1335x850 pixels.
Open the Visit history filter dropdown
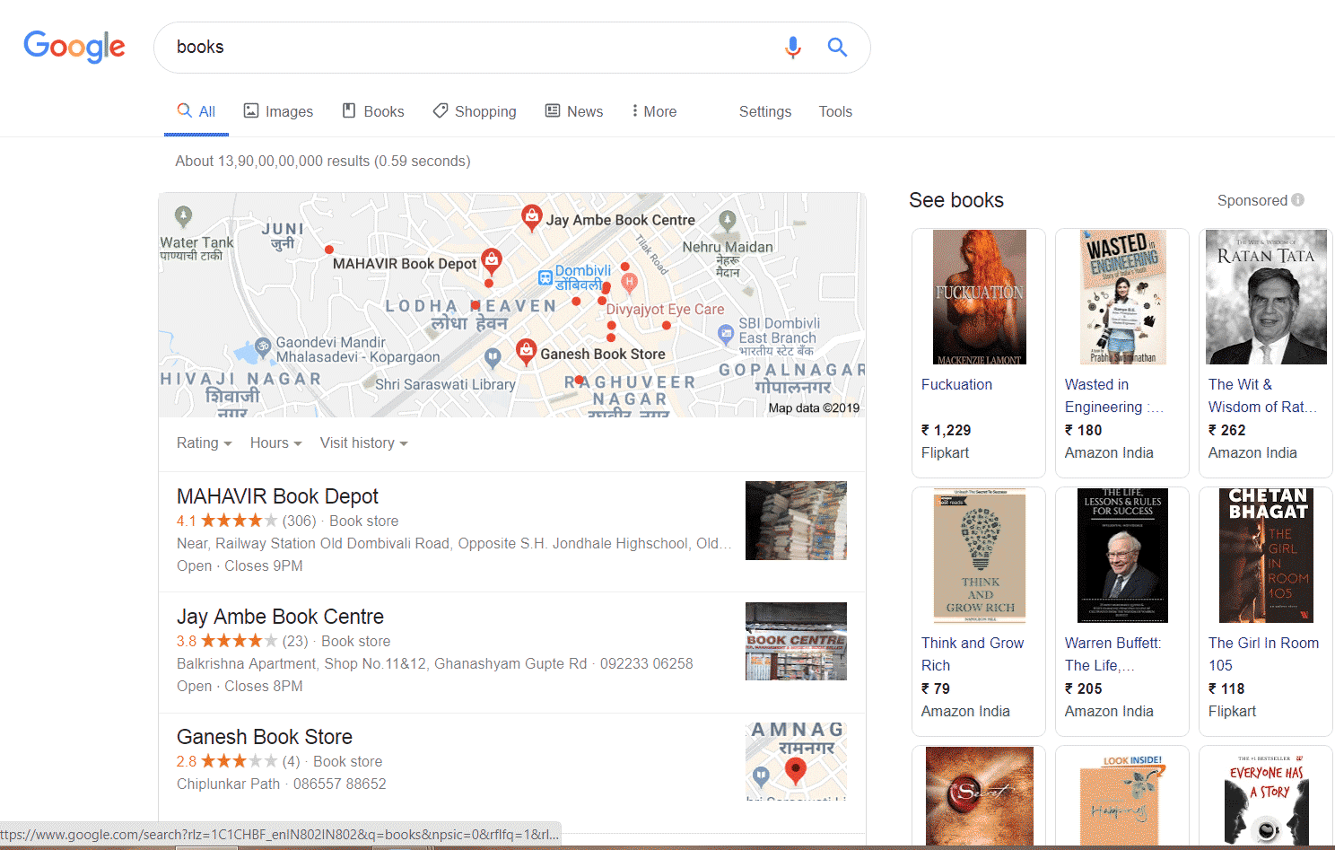coord(364,443)
